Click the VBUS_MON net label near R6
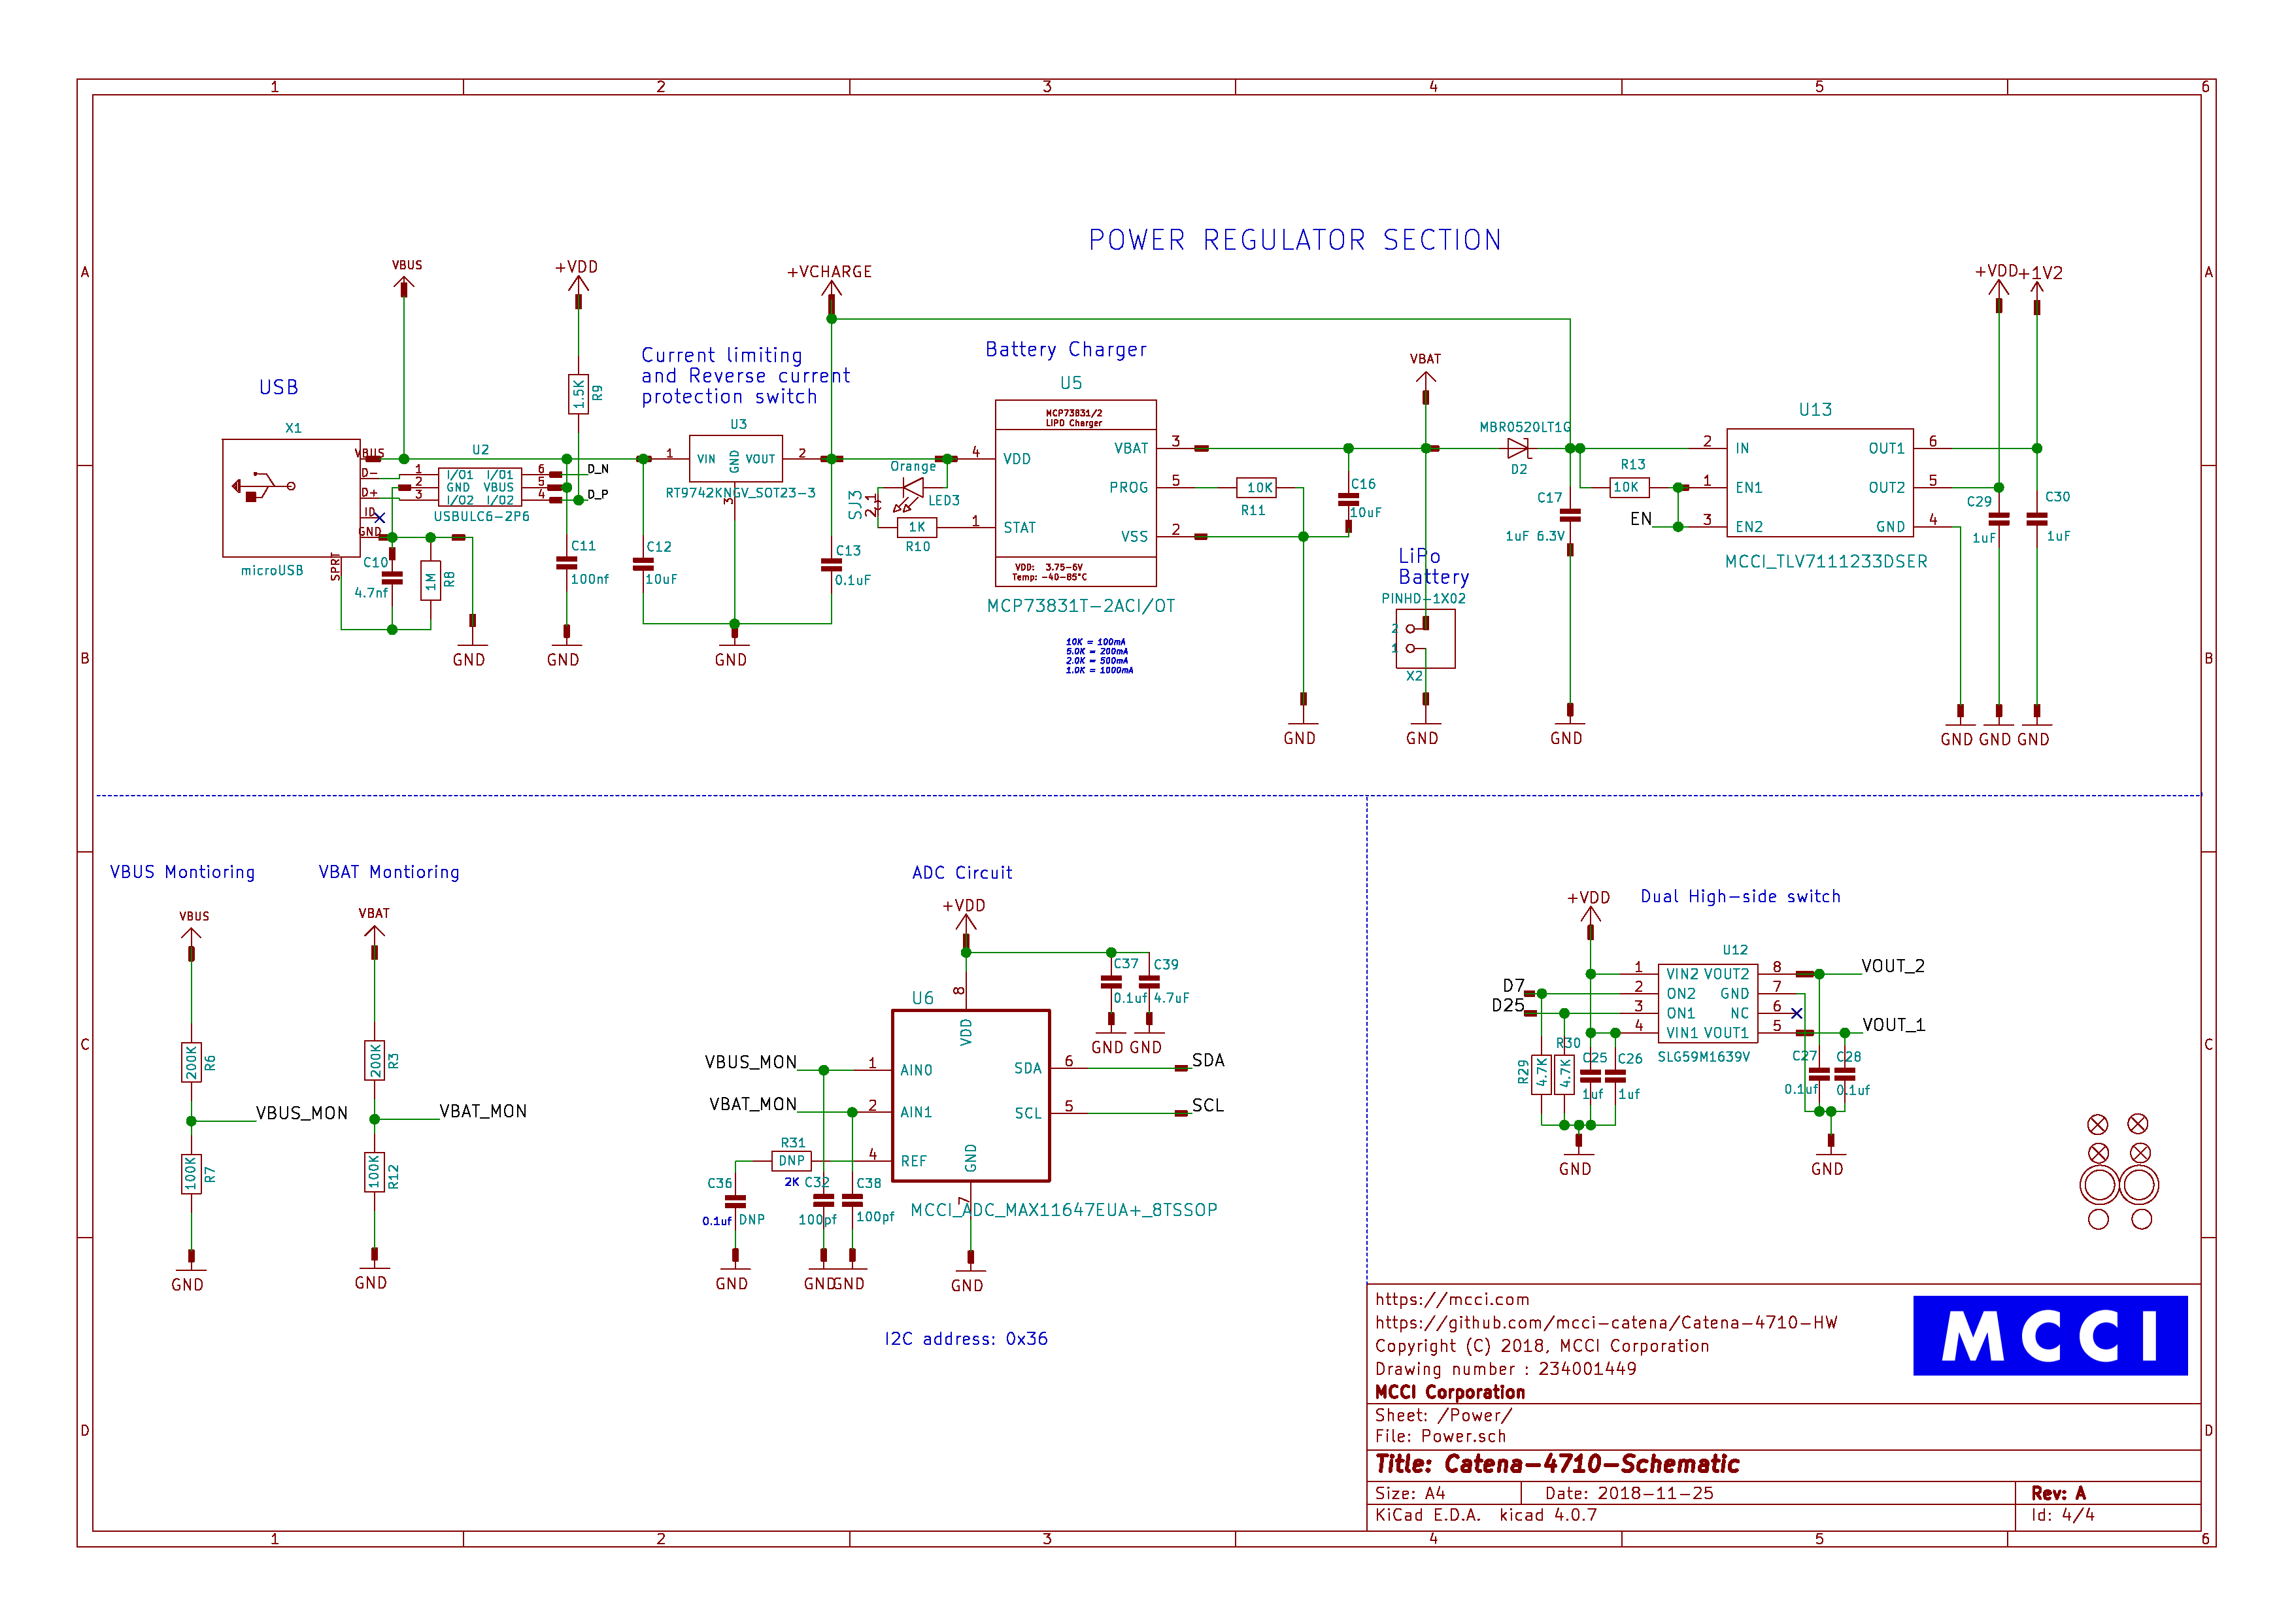 301,1113
